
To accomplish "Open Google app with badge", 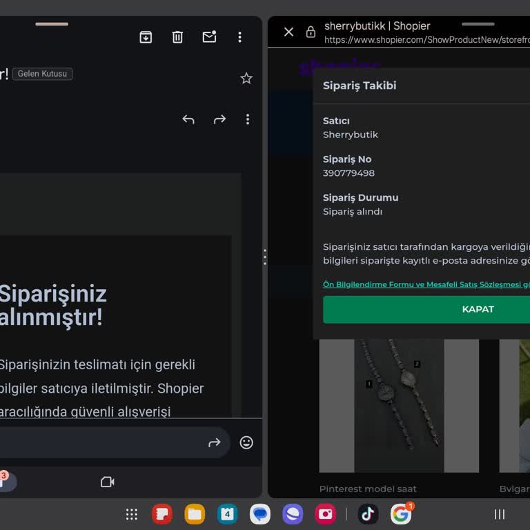I will click(401, 513).
